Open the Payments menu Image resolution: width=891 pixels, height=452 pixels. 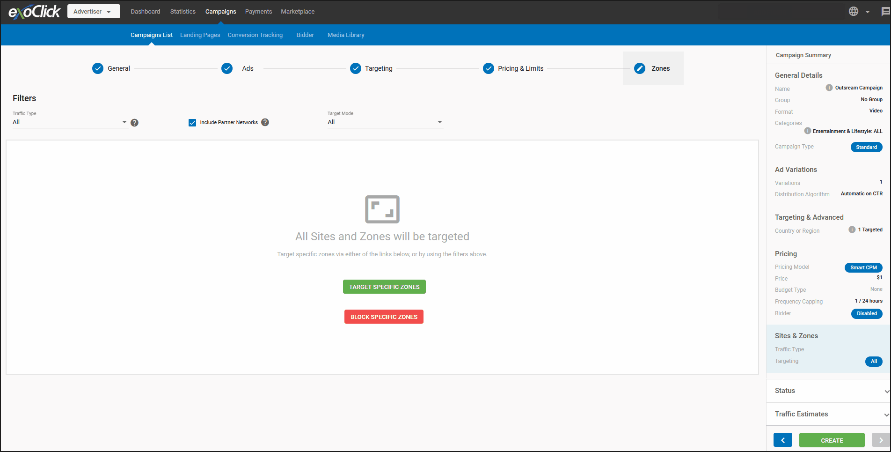point(258,11)
